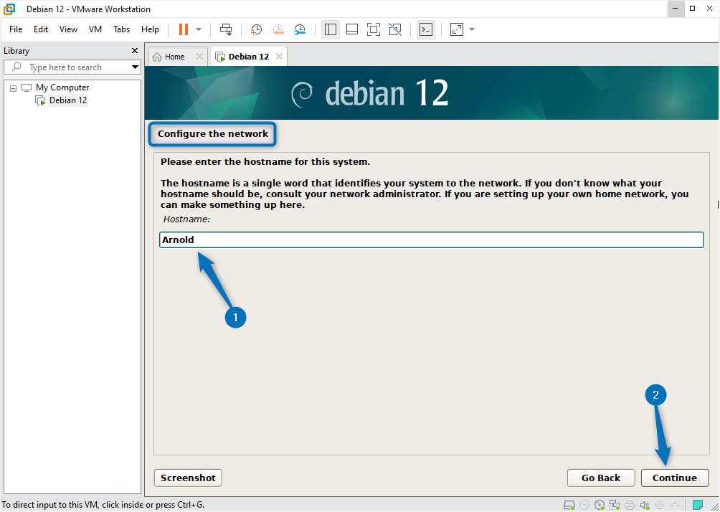This screenshot has height=512, width=720.
Task: Click the hard disk status icon
Action: point(569,505)
